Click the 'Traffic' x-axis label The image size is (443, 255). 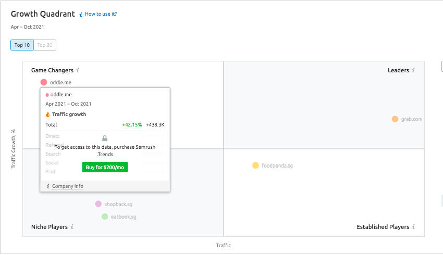pos(224,246)
